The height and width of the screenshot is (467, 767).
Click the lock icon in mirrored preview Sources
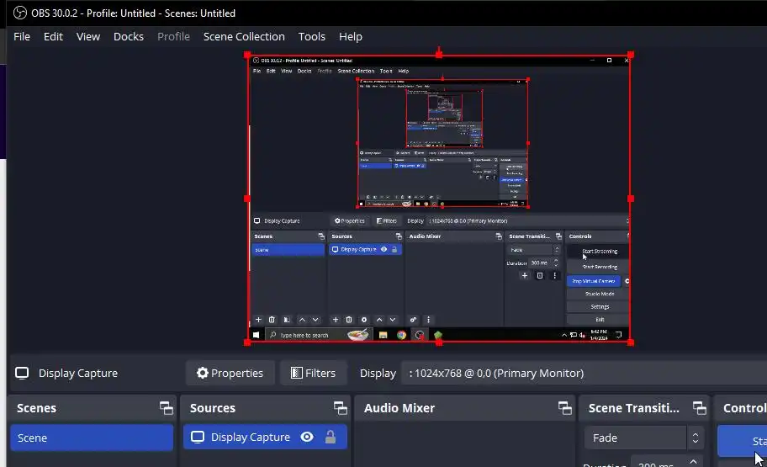coord(394,249)
